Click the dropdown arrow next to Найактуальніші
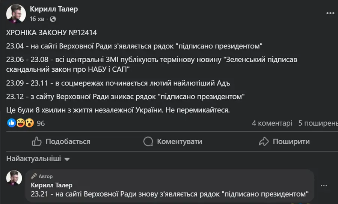This screenshot has height=204, width=338. pos(67,159)
